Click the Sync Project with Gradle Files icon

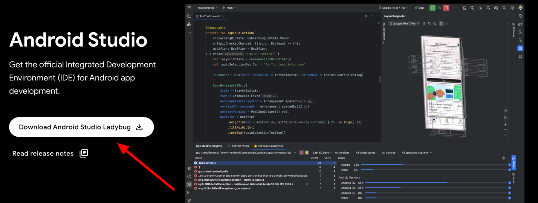[496, 8]
